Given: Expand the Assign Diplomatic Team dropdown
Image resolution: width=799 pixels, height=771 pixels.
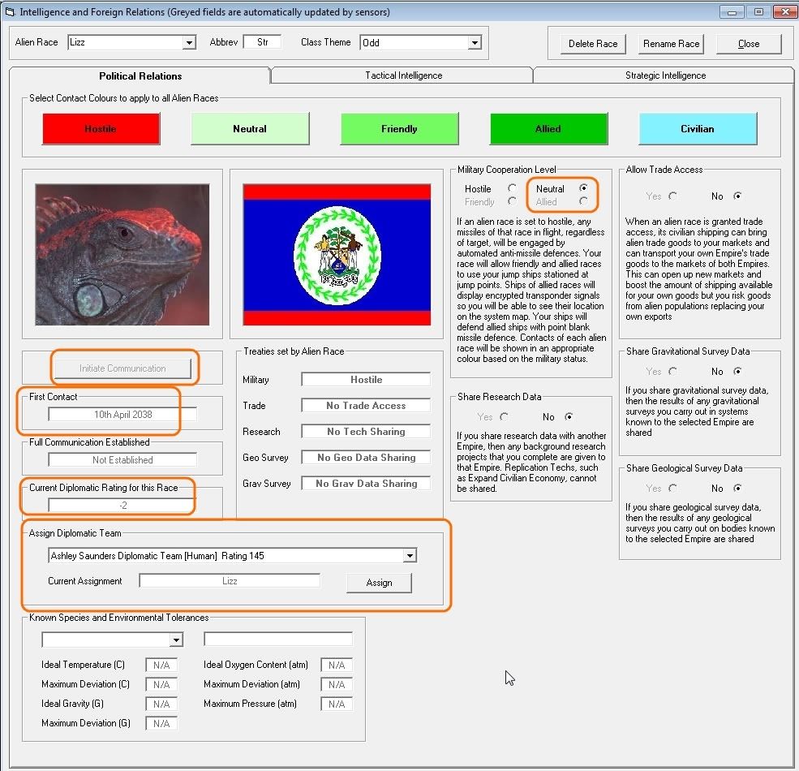Looking at the screenshot, I should click(x=410, y=556).
